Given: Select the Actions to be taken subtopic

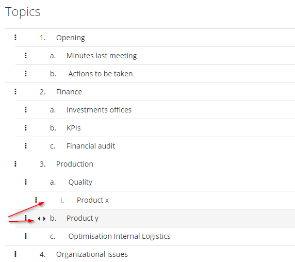Looking at the screenshot, I should coord(101,74).
